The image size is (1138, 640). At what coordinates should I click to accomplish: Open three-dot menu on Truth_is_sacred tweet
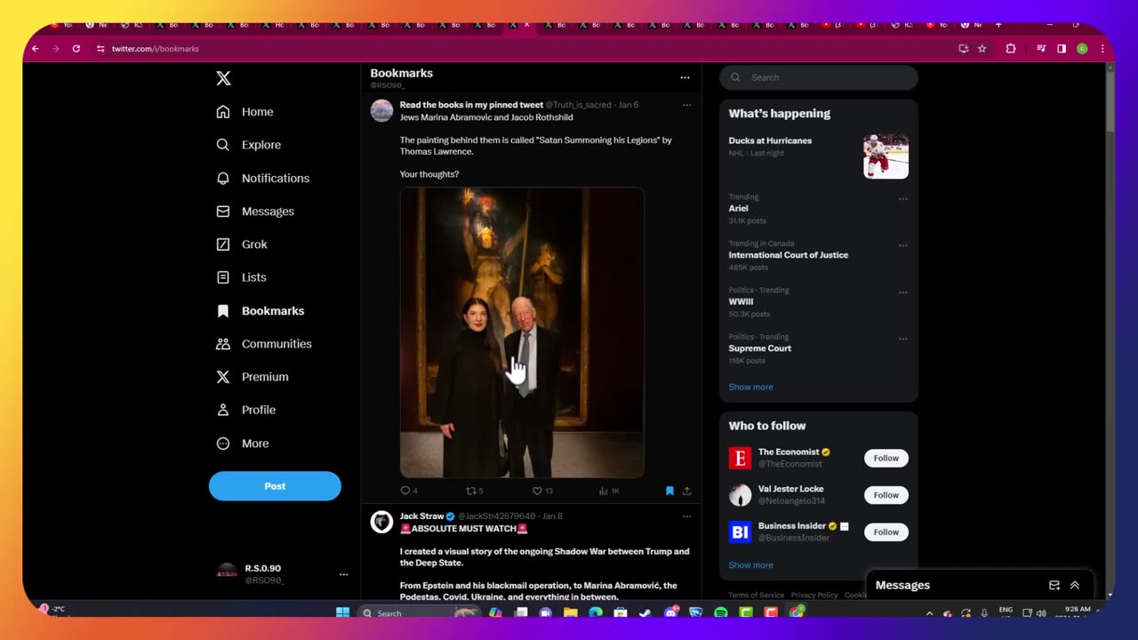point(686,105)
